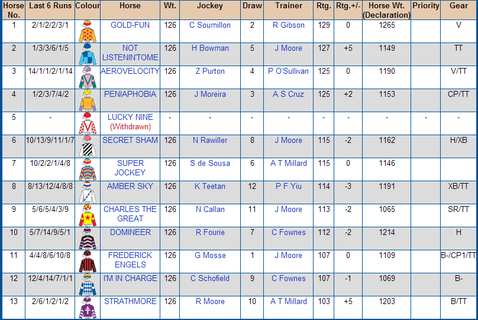This screenshot has height=320, width=478.
Task: Open trainer J Moore in NOT LISTENINTOME row
Action: tap(288, 48)
